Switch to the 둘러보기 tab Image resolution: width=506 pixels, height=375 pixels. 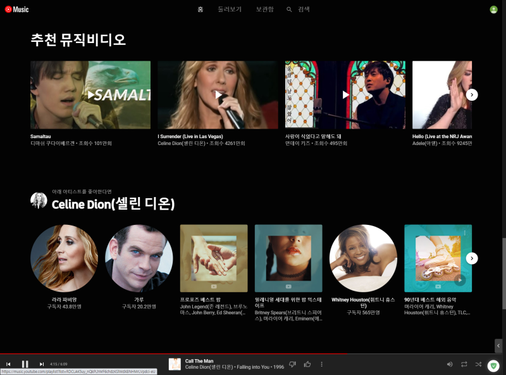pyautogui.click(x=230, y=10)
